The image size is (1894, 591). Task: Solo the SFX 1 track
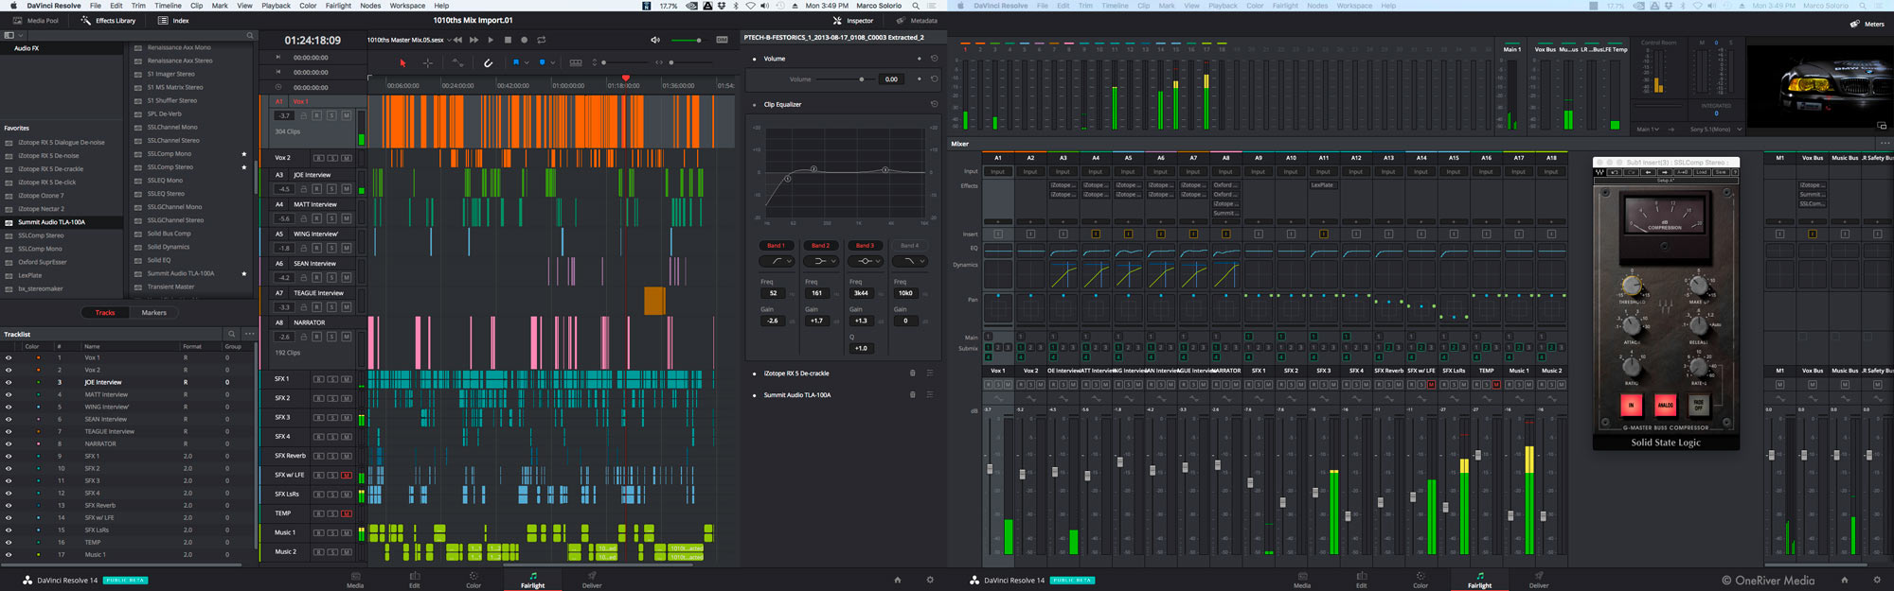tap(331, 379)
